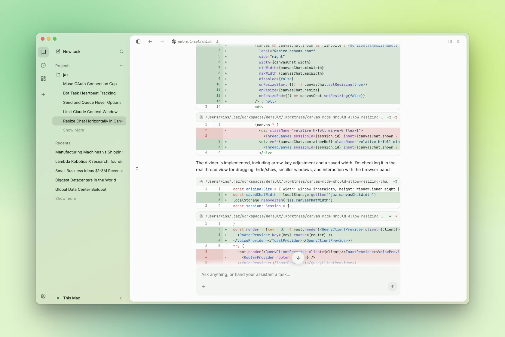Open settings gear icon
The height and width of the screenshot is (337, 505).
click(43, 296)
